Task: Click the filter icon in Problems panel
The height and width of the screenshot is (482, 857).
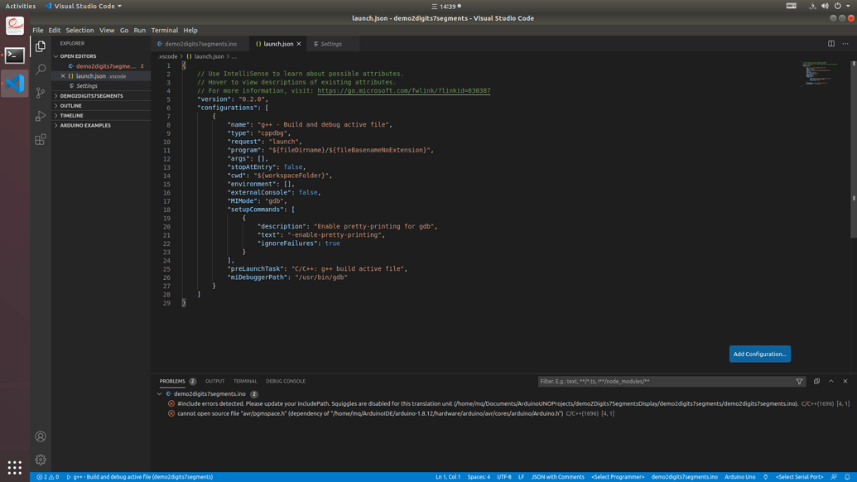Action: (x=799, y=382)
